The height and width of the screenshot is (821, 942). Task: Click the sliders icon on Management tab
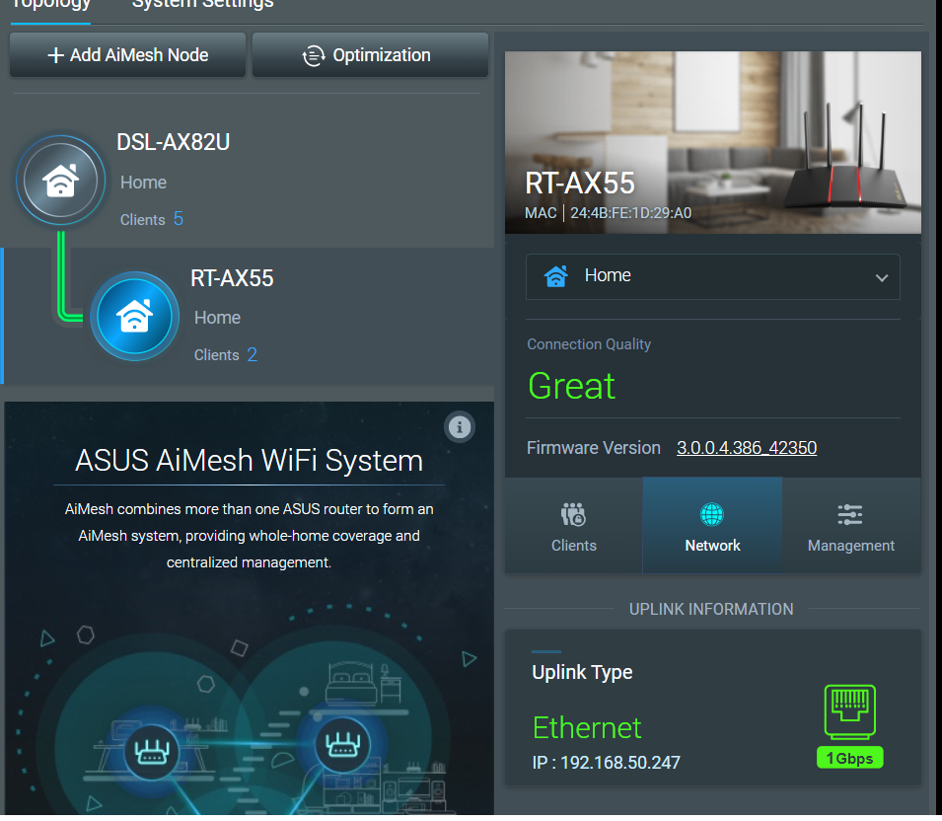[850, 514]
